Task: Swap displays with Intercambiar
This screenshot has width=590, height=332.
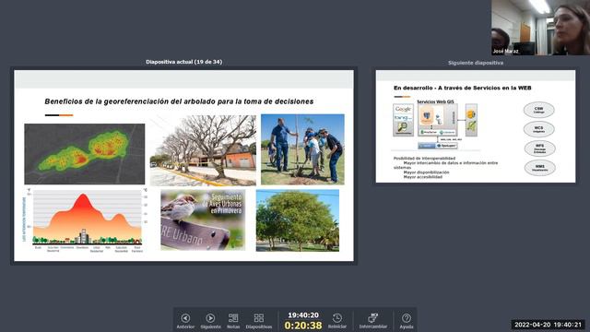Action: [372, 321]
